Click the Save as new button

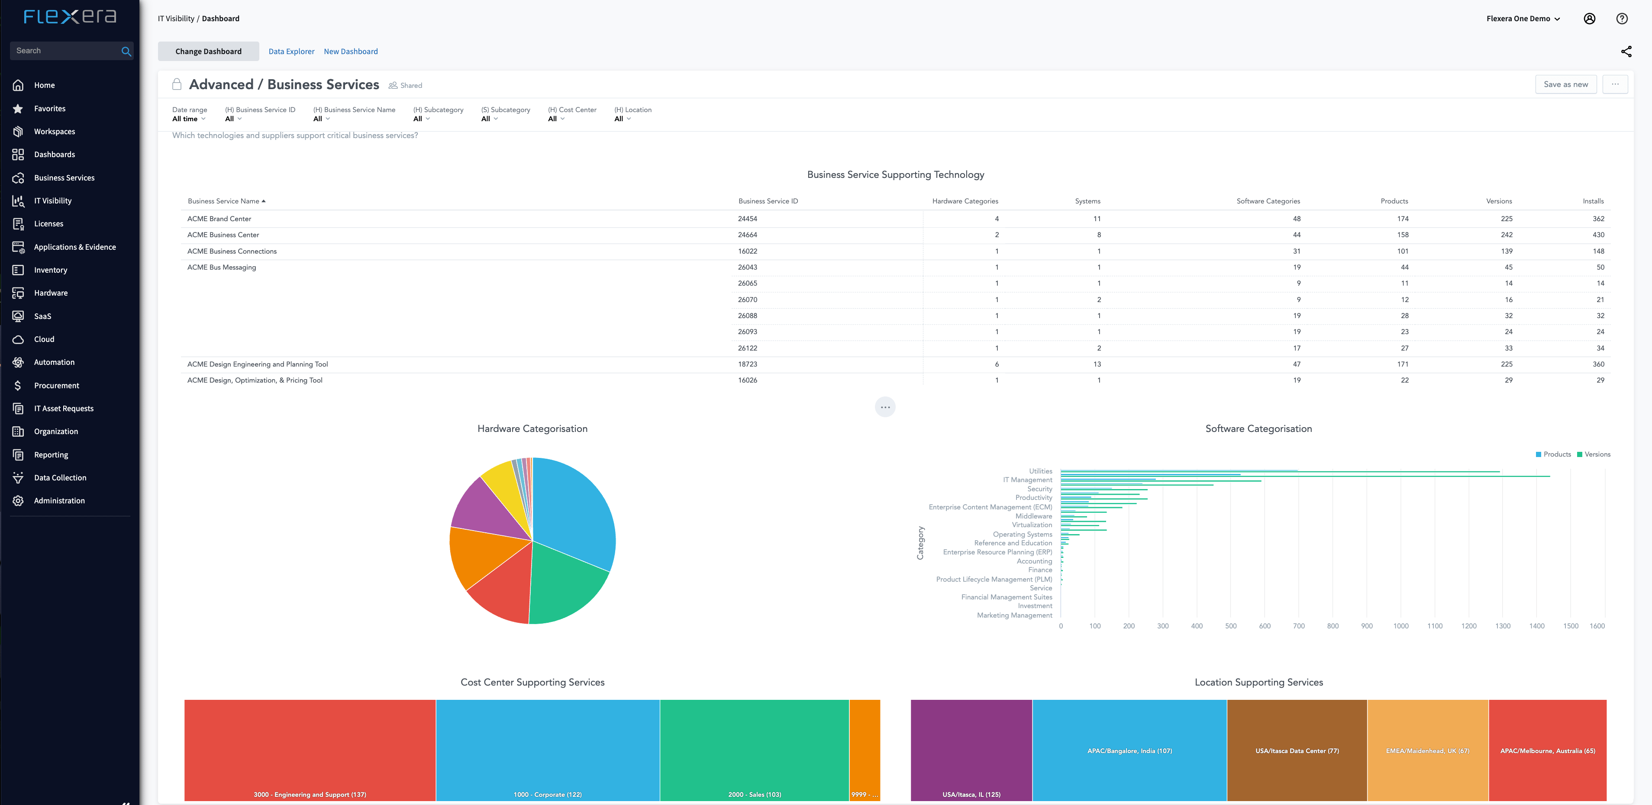[1565, 84]
